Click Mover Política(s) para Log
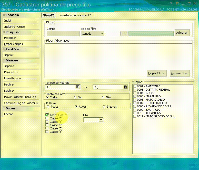Viewport: 199px width, 170px height. point(21,97)
